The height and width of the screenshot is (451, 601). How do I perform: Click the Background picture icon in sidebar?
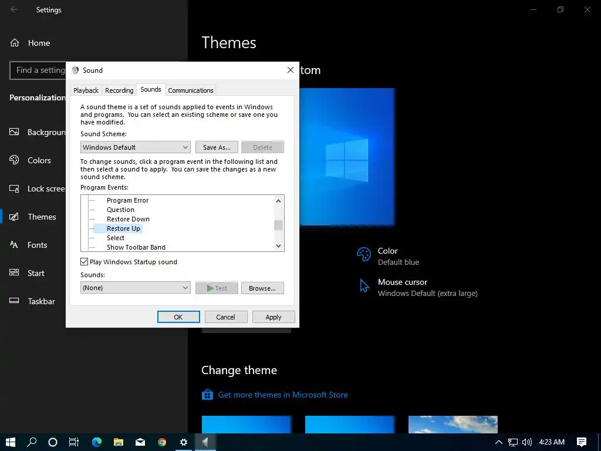14,132
